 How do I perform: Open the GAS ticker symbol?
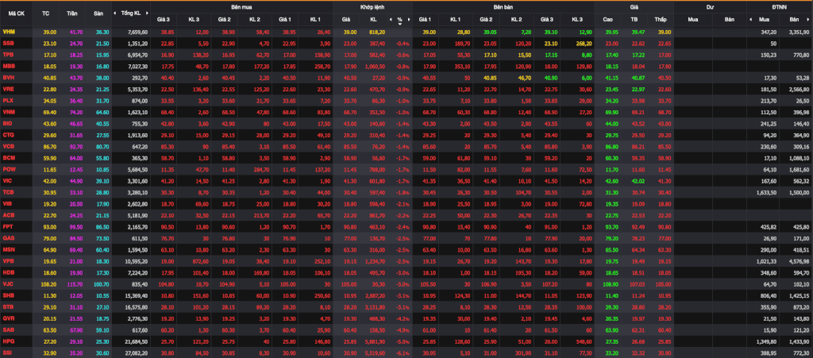(x=8, y=237)
